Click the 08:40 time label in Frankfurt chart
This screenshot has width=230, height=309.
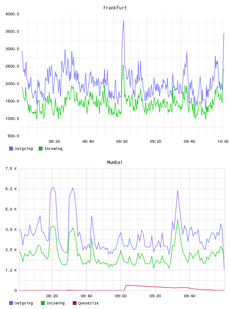[88, 142]
